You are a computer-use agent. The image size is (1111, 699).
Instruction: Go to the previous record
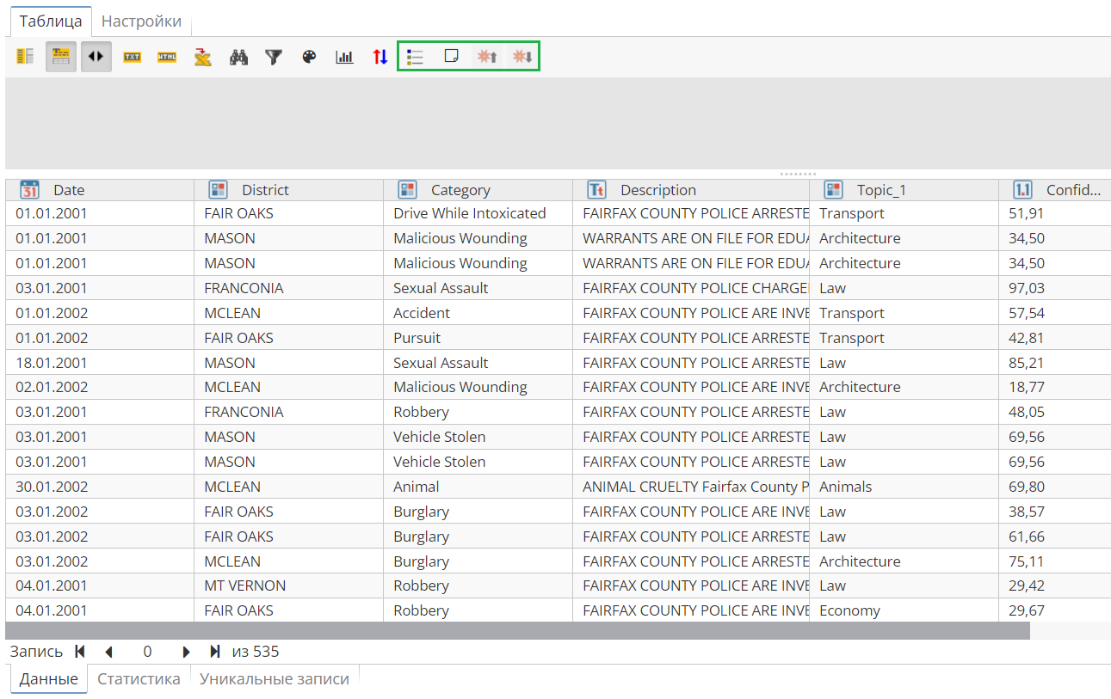click(x=108, y=652)
